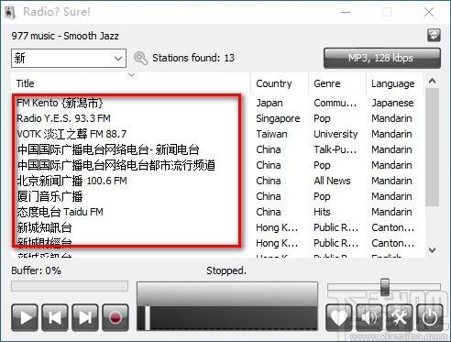The image size is (451, 342).
Task: Open favorites with the heart icon
Action: (x=338, y=318)
